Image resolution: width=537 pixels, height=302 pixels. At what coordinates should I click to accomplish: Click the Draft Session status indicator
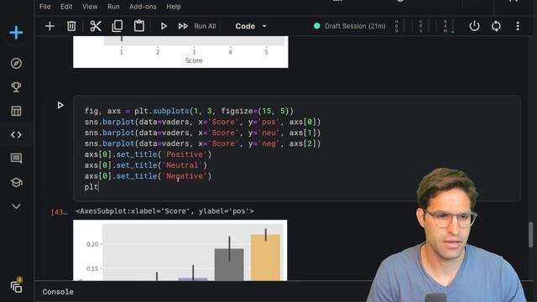click(x=350, y=26)
